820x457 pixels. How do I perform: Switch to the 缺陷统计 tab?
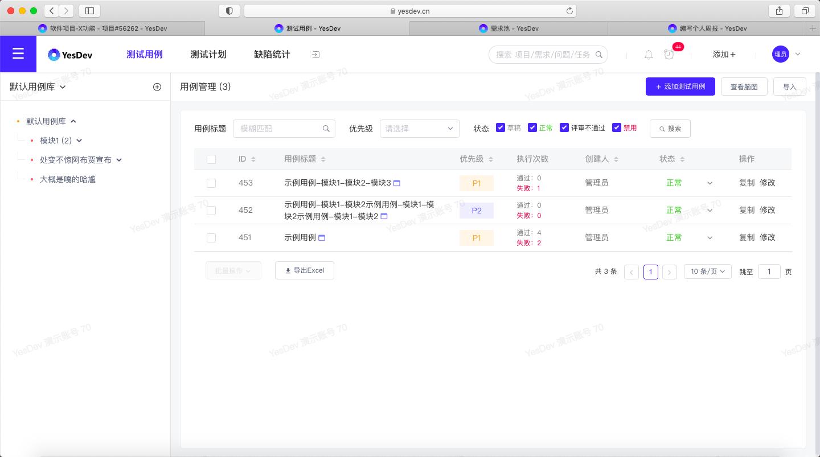272,54
